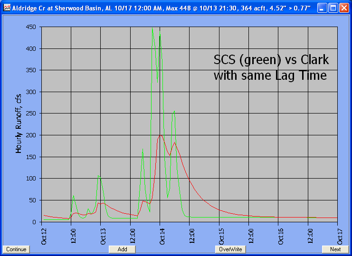Maximize the hydrograph window
This screenshot has width=352, height=256.
333,8
